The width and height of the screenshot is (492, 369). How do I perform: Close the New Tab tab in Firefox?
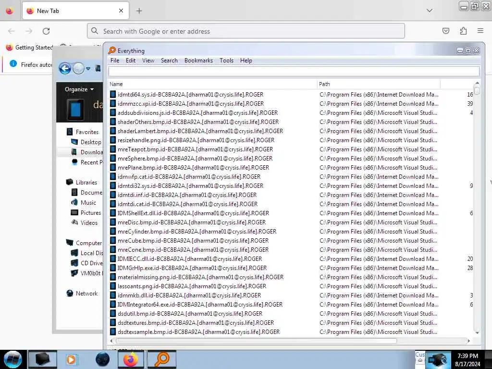click(121, 11)
